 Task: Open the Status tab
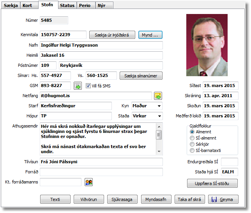67,5
